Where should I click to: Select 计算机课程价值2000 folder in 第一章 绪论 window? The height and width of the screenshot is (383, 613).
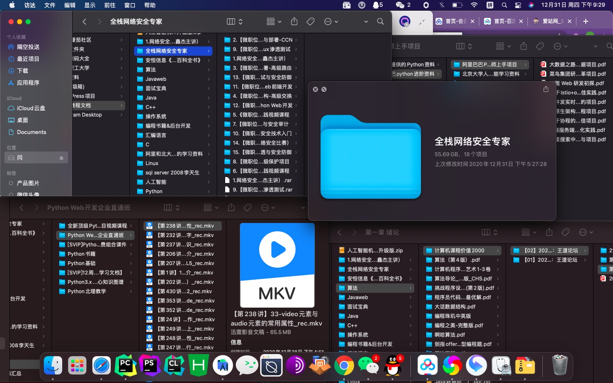463,251
